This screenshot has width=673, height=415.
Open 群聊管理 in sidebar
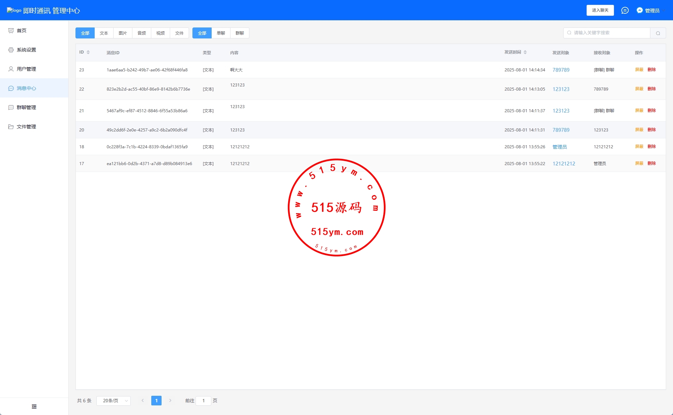[x=26, y=107]
